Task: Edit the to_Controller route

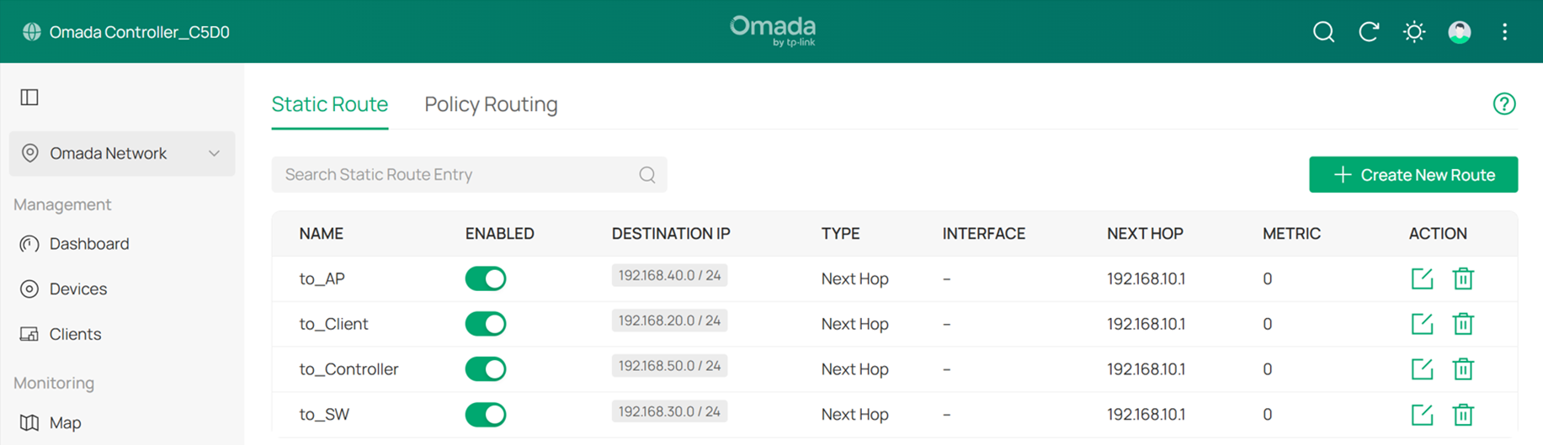Action: [1422, 369]
